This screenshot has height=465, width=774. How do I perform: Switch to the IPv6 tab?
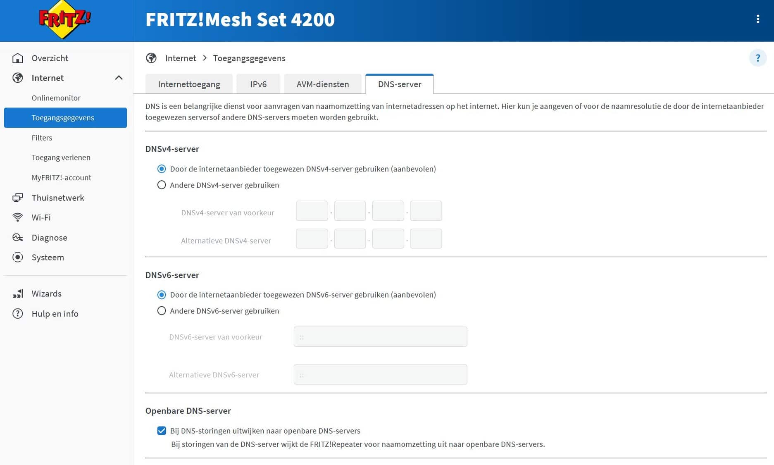[258, 84]
